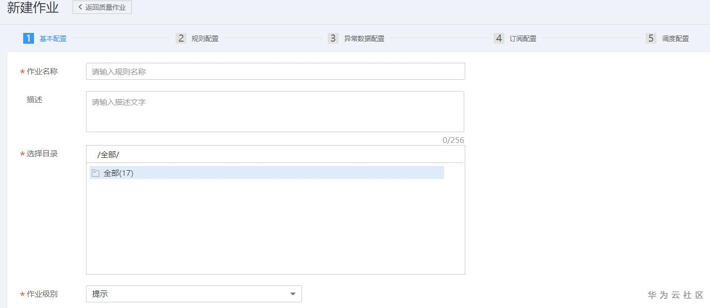Viewport: 710px width, 308px height.
Task: Click the folder icon beside 全部(17)
Action: pyautogui.click(x=95, y=173)
